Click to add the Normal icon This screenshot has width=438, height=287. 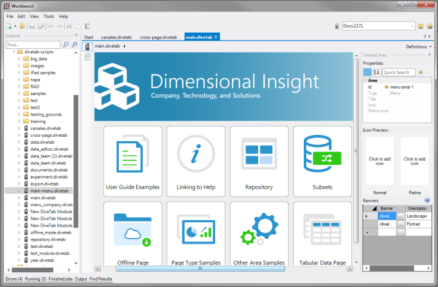click(380, 161)
